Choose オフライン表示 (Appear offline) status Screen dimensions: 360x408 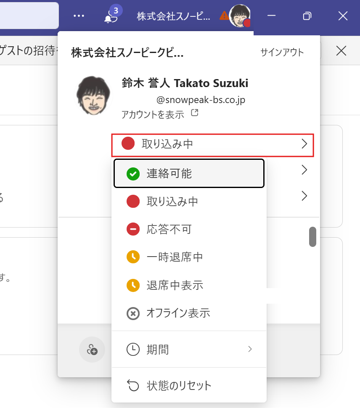tap(177, 313)
